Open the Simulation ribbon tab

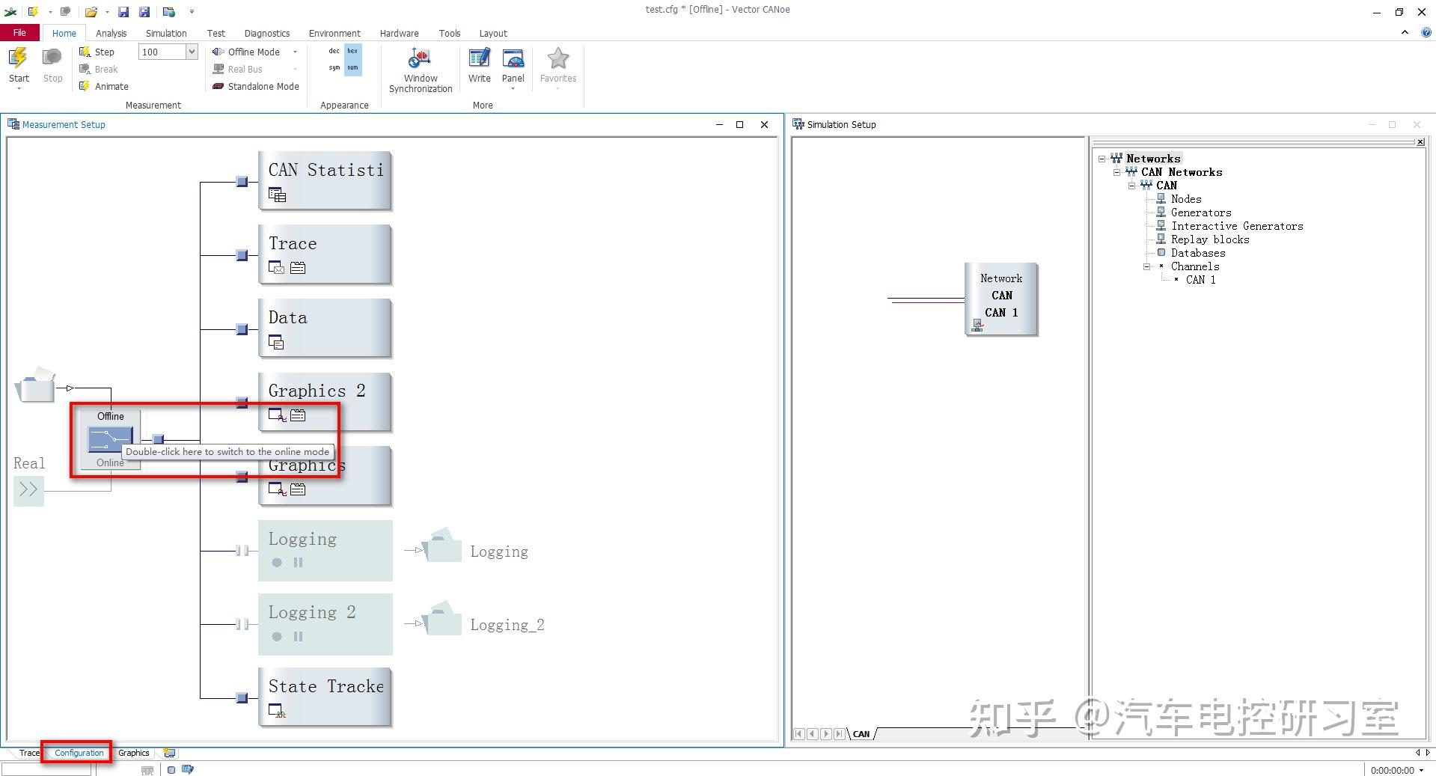166,33
